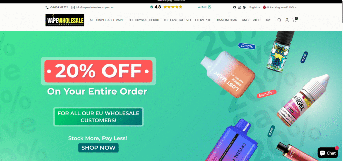The image size is (343, 161).
Task: Visit the Pinterest page icon
Action: pos(244,7)
